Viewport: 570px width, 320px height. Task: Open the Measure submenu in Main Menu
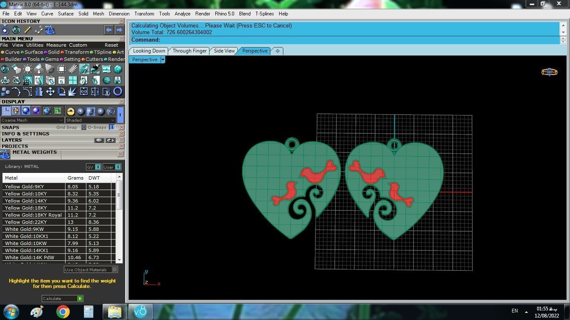click(x=56, y=45)
